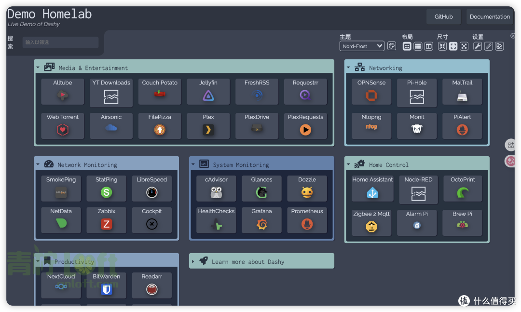Open the Node-RED tile
Viewport: 521px width, 312px height.
click(418, 190)
